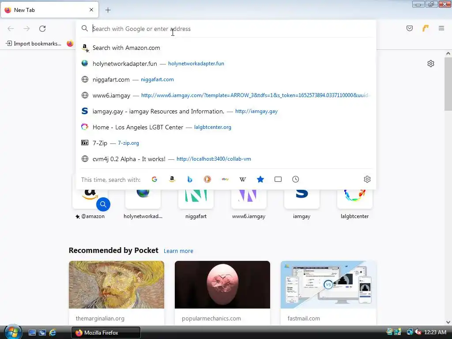Select the 7-Zip suggestion

[226, 143]
